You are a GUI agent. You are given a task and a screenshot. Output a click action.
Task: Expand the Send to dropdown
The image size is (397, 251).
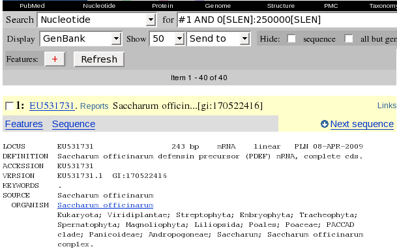219,38
